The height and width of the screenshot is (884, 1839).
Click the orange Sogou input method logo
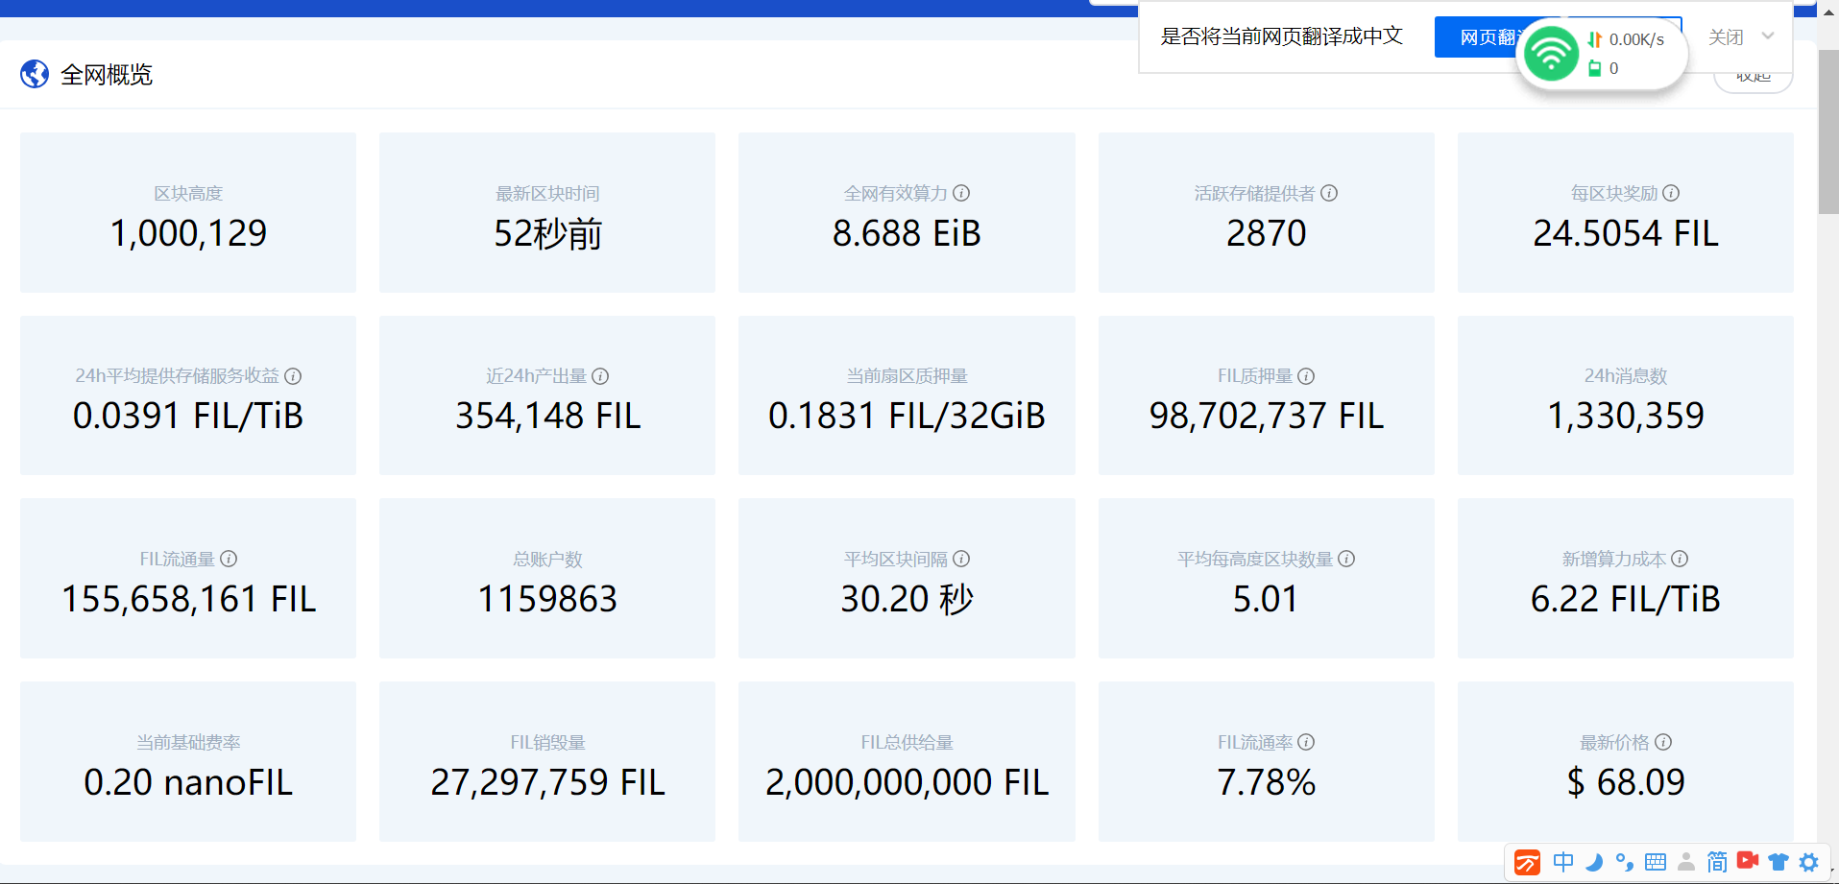[x=1528, y=862]
